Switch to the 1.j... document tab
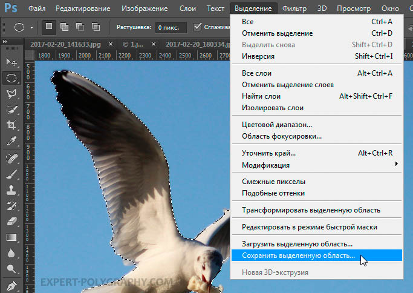The width and height of the screenshot is (413, 293). (x=133, y=44)
